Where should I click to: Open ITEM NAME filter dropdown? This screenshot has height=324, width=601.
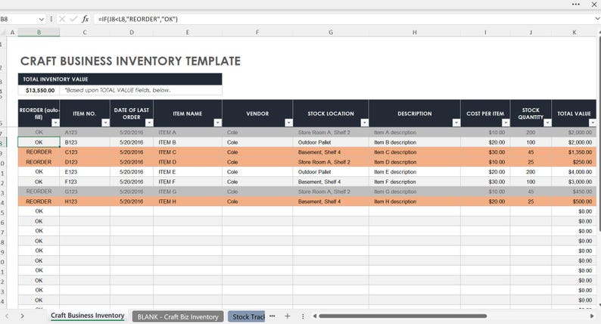click(x=218, y=123)
